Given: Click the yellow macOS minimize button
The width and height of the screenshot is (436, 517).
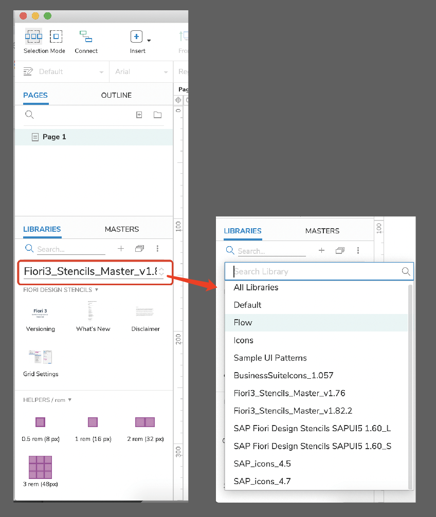Looking at the screenshot, I should (x=35, y=16).
